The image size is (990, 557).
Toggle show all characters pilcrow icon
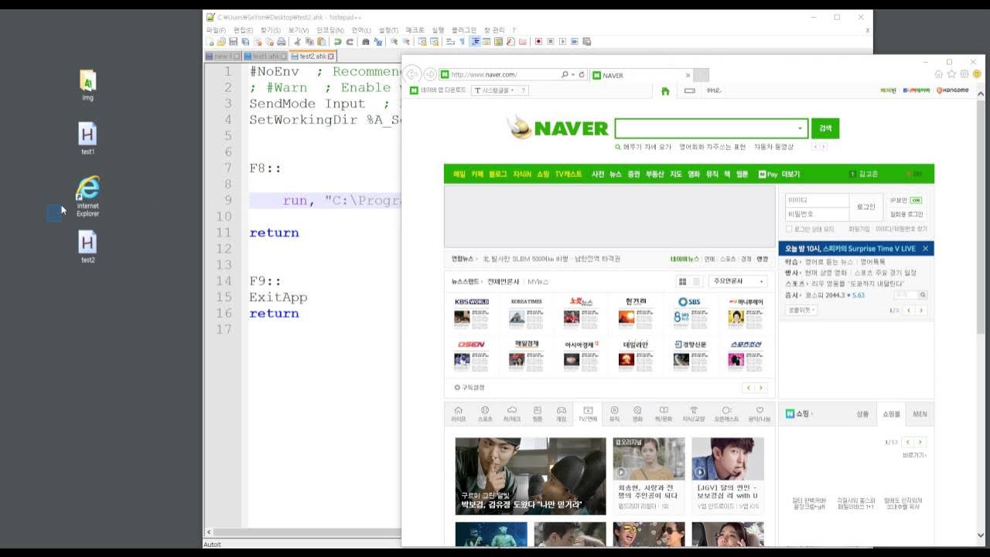coord(462,42)
